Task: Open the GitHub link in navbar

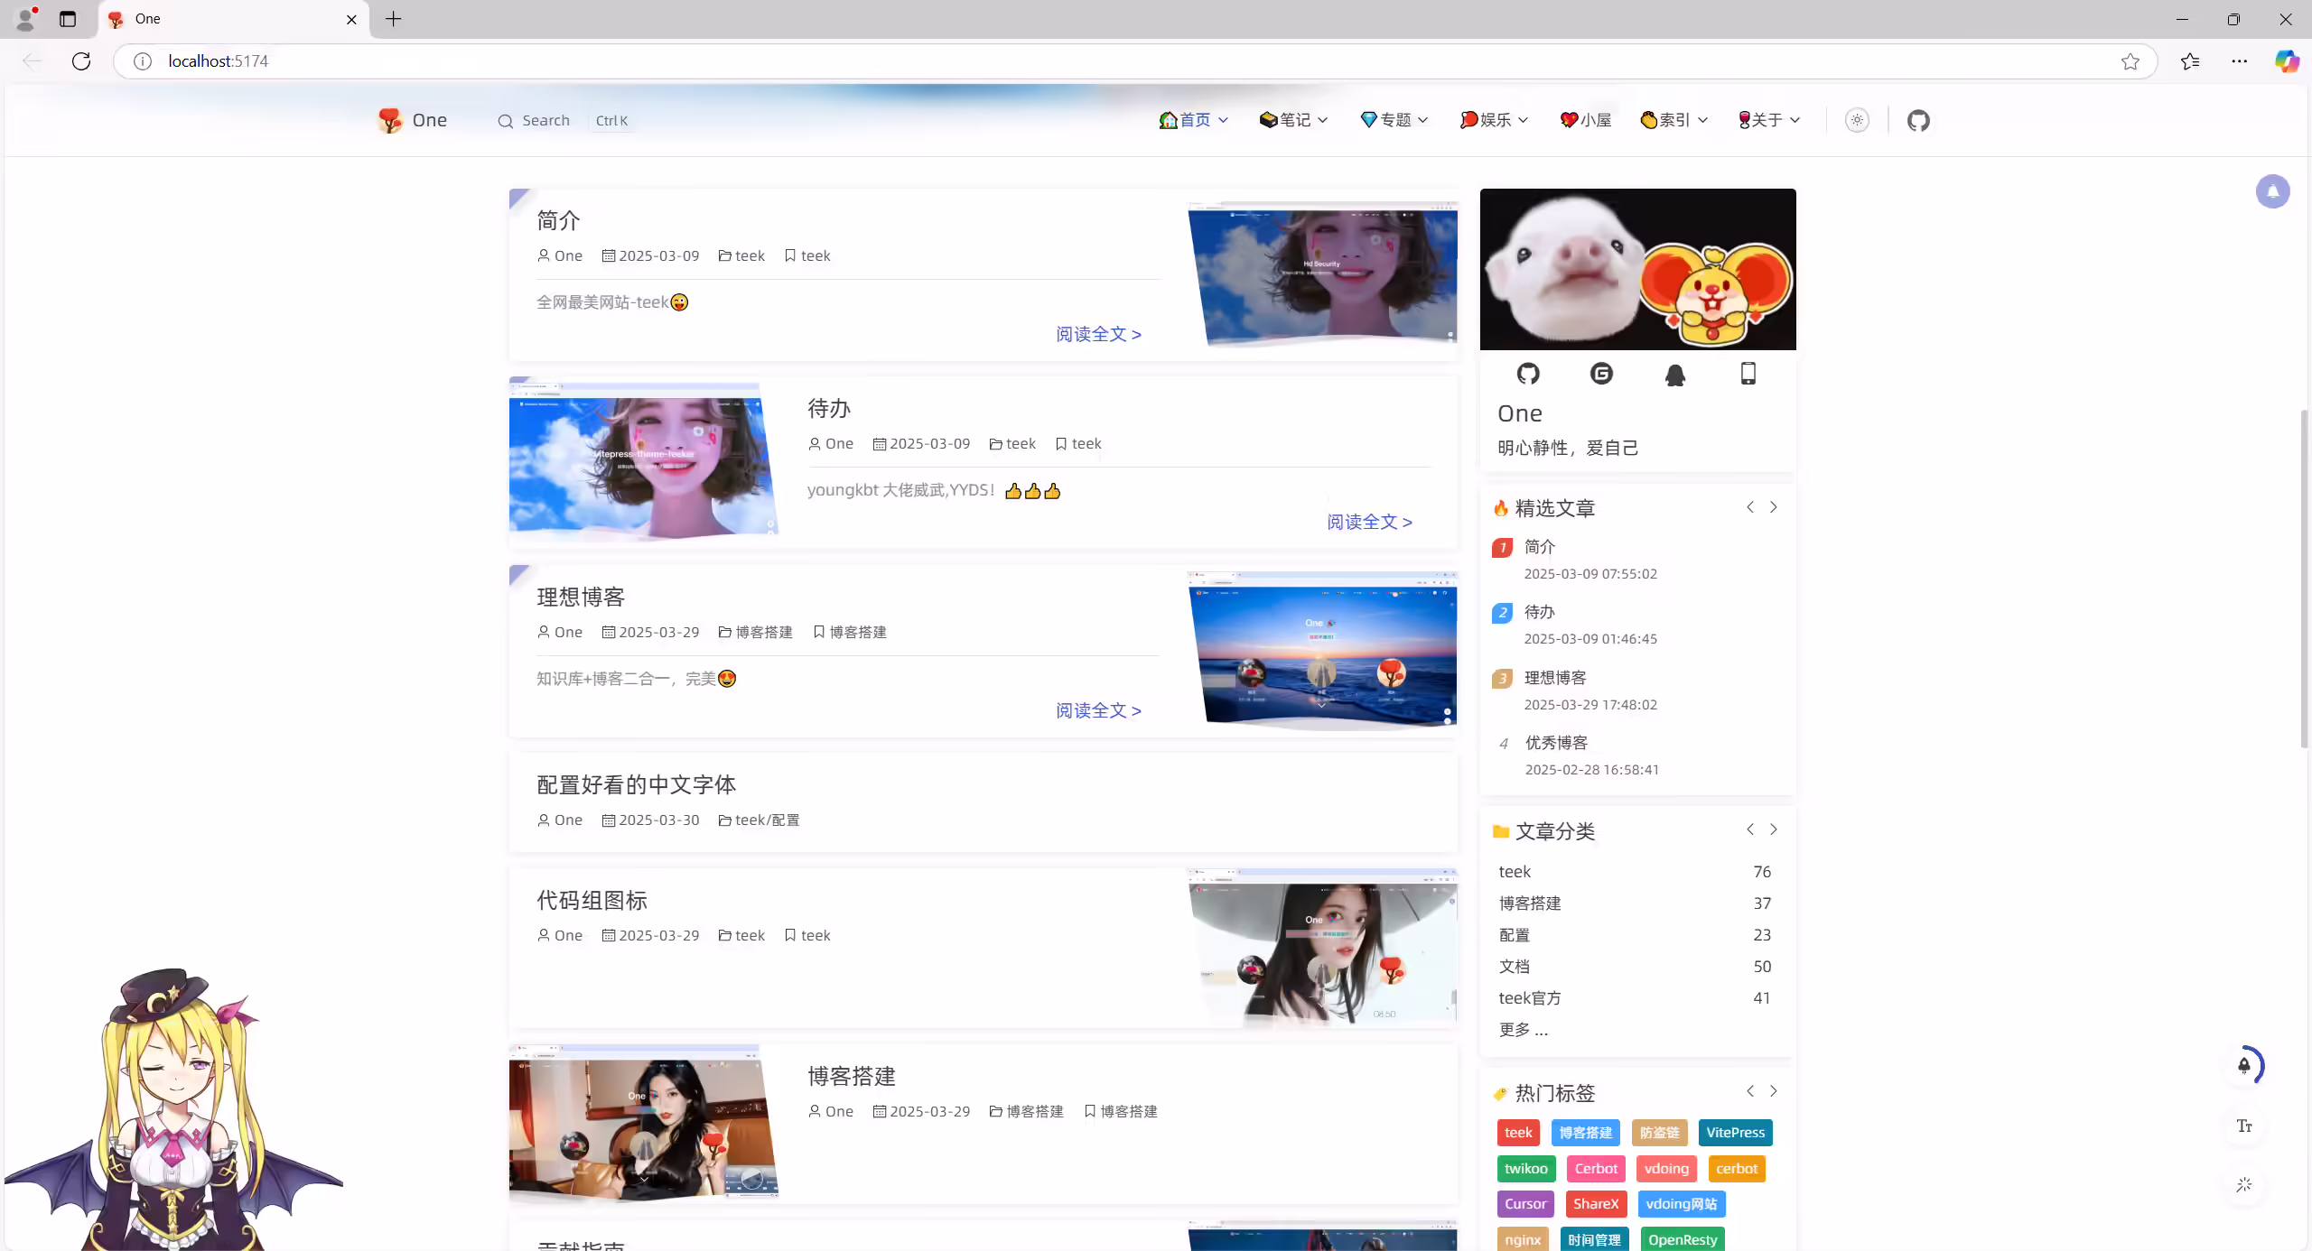Action: coord(1918,120)
